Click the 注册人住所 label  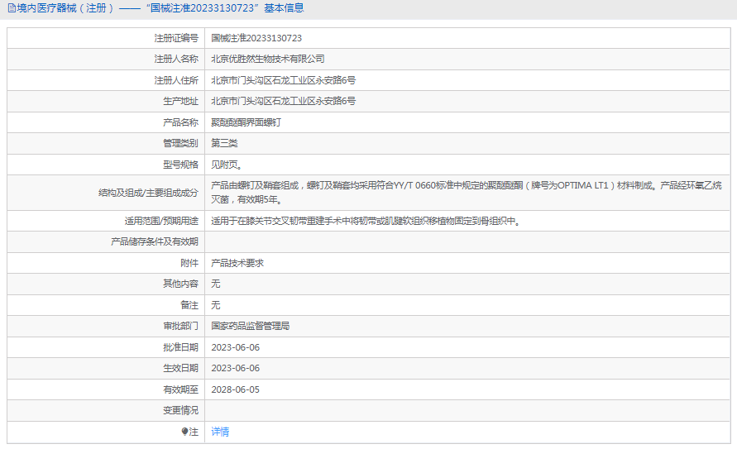pos(176,80)
